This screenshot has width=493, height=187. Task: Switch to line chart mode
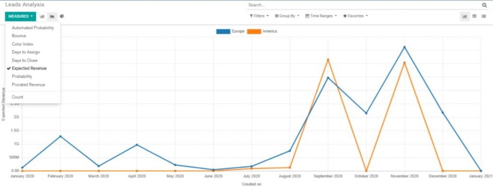(52, 16)
